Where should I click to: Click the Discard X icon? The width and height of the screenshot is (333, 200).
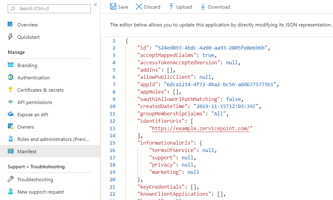click(139, 7)
